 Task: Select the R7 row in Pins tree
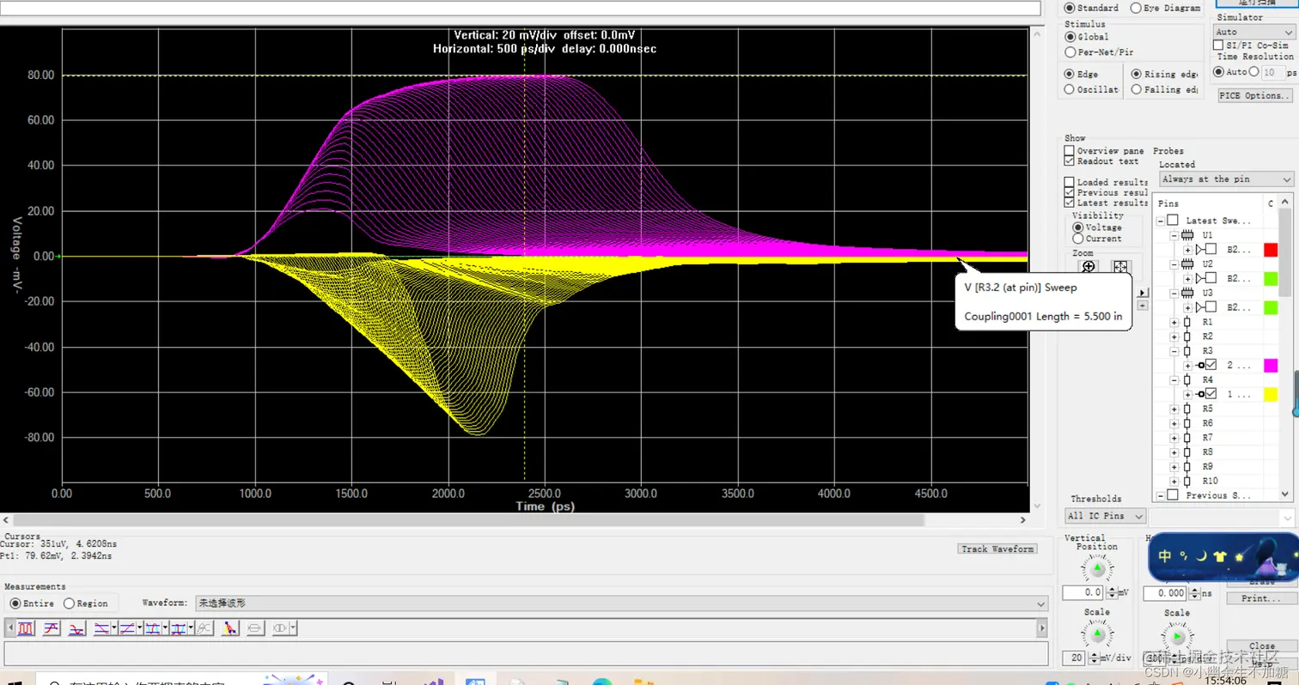coord(1208,438)
